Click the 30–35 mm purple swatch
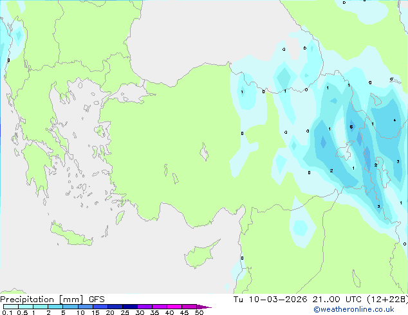The width and height of the screenshot is (408, 315). pyautogui.click(x=144, y=307)
